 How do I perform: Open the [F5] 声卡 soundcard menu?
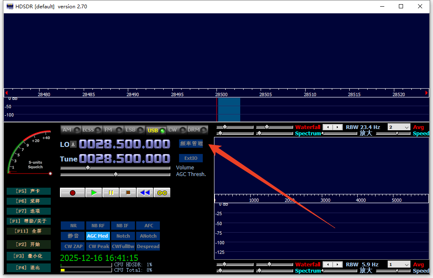[29, 191]
